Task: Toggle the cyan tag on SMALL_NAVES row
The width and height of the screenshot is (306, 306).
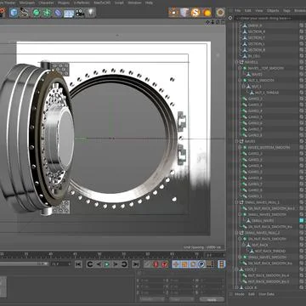Action: 302,220
